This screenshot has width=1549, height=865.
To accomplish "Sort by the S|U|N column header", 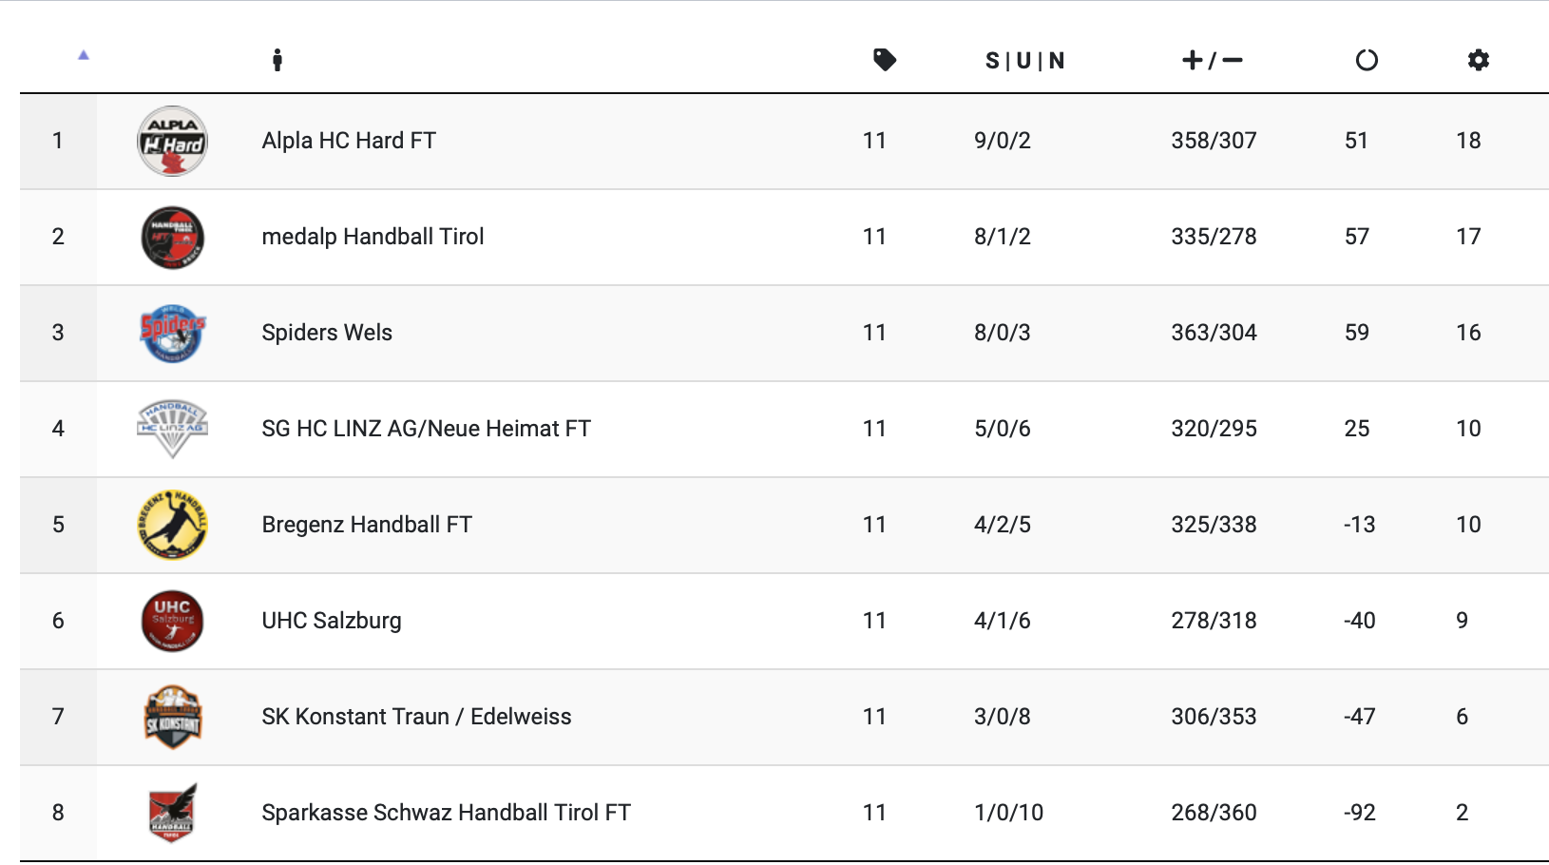I will (x=1024, y=61).
